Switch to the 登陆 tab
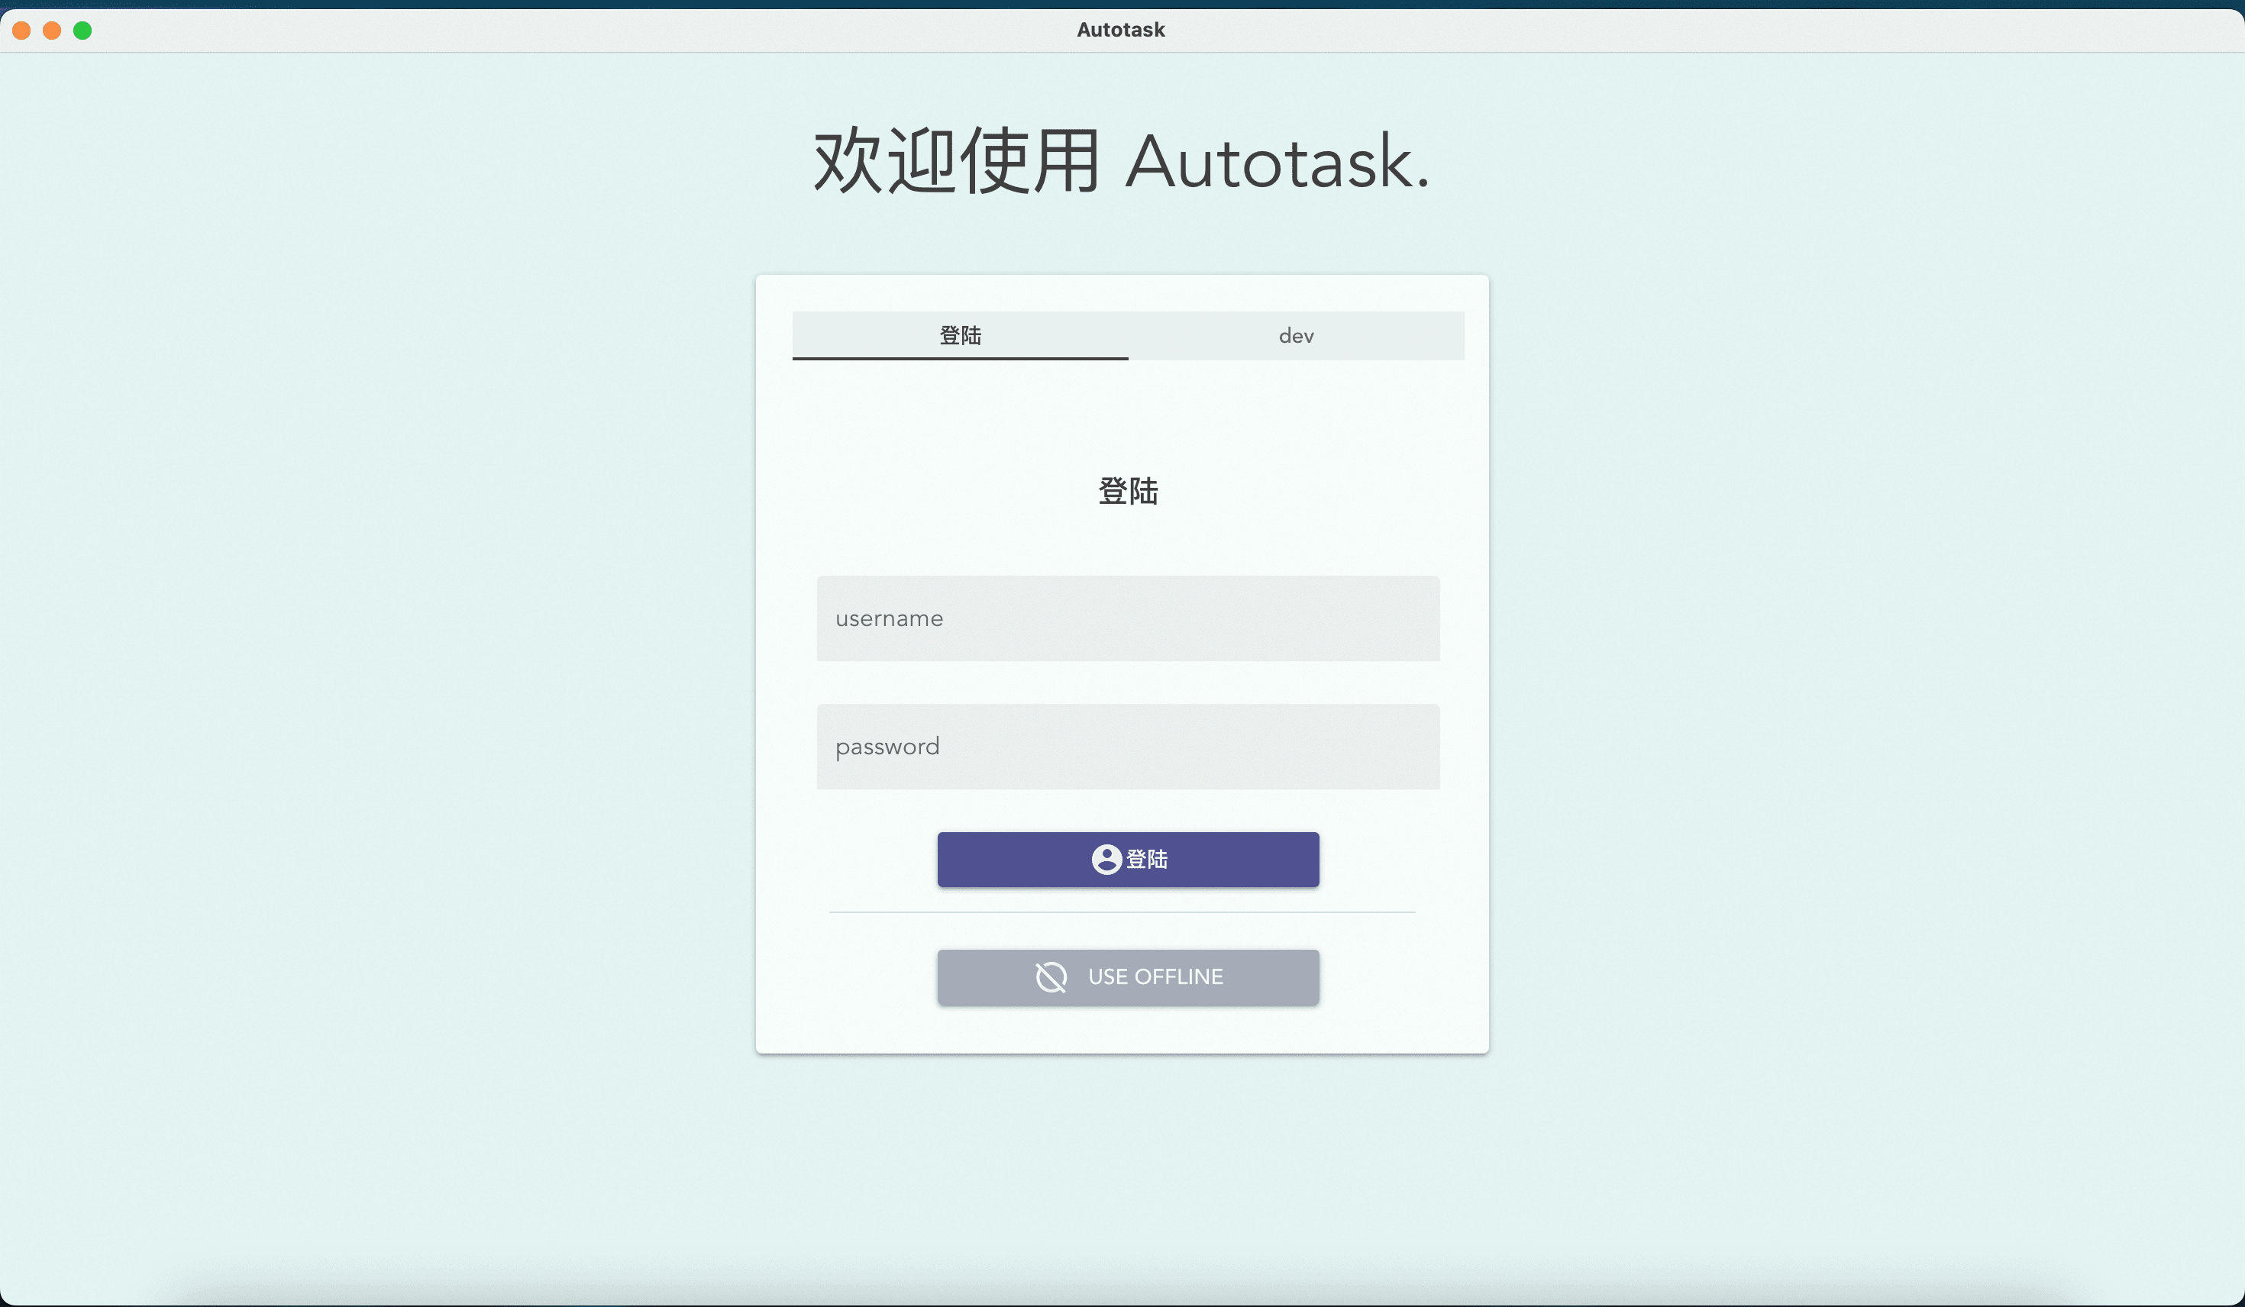This screenshot has width=2245, height=1307. pos(959,335)
